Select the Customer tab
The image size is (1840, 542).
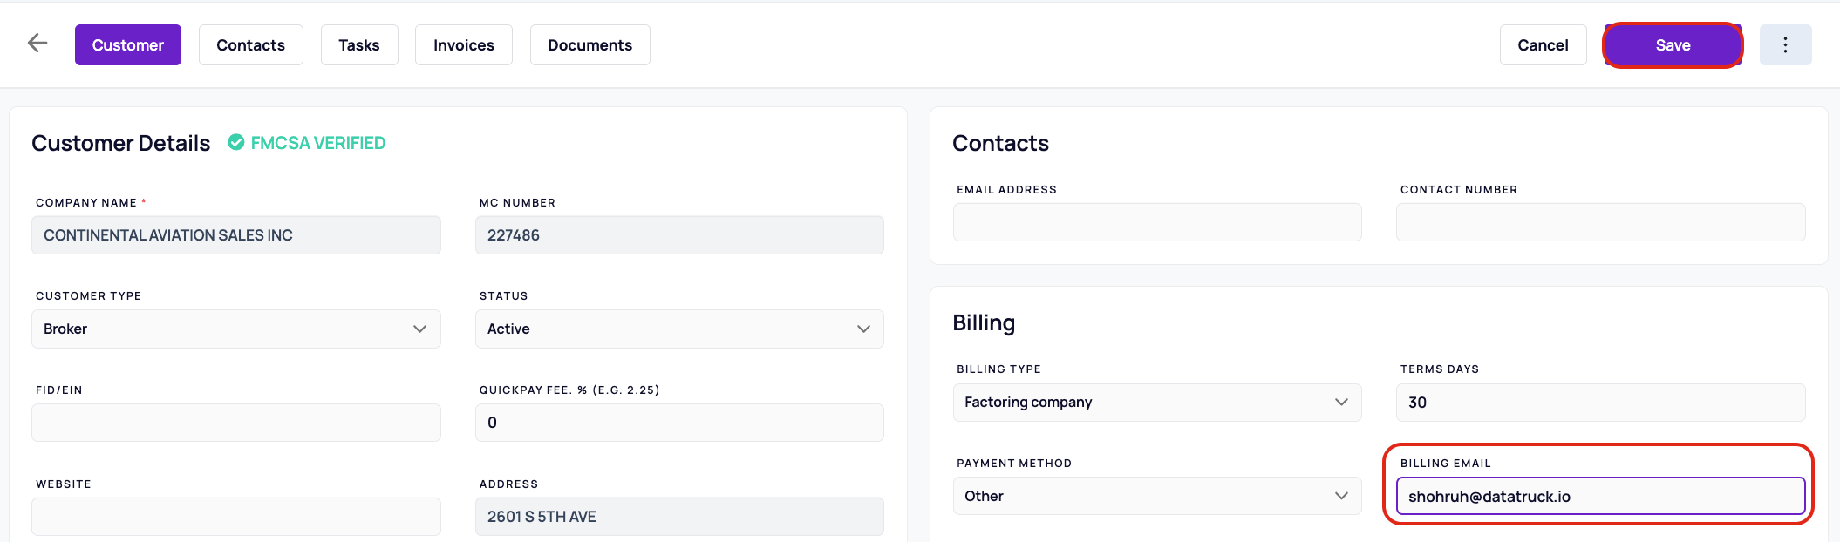(128, 44)
